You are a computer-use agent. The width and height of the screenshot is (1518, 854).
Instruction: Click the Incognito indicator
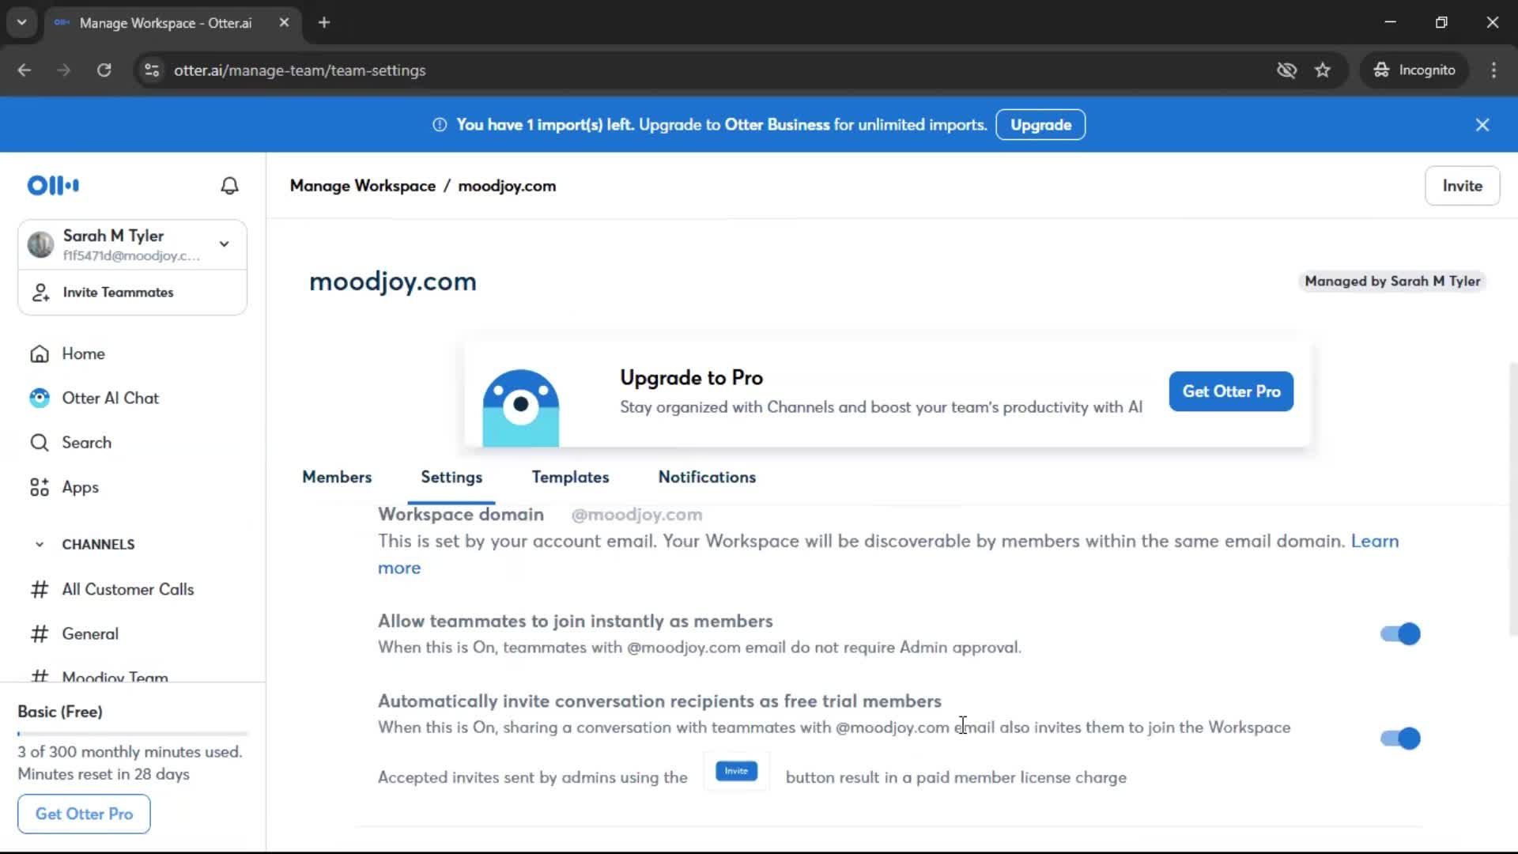point(1414,70)
